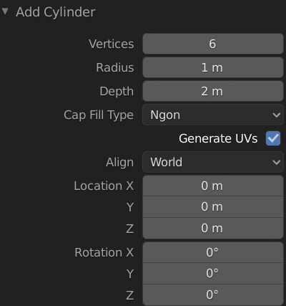Click the World dropdown chevron arrow
The height and width of the screenshot is (306, 286).
[277, 163]
